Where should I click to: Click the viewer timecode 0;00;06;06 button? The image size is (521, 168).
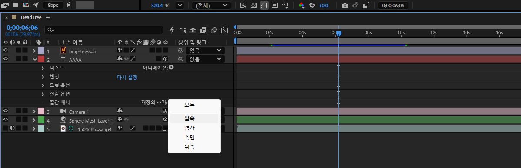[393, 6]
